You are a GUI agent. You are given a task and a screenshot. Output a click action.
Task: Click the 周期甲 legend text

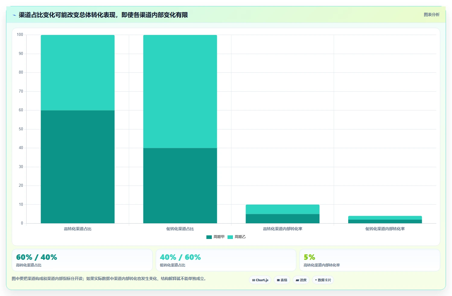point(219,237)
